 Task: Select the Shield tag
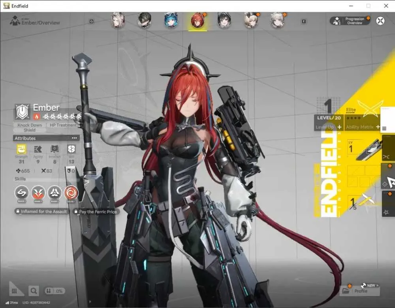click(30, 130)
